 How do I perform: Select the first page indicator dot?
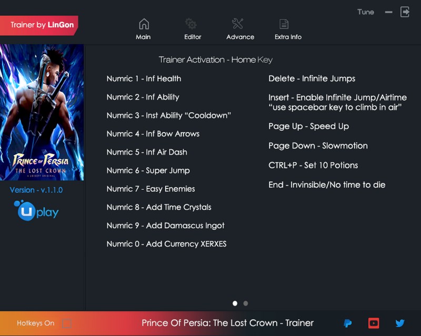point(235,303)
